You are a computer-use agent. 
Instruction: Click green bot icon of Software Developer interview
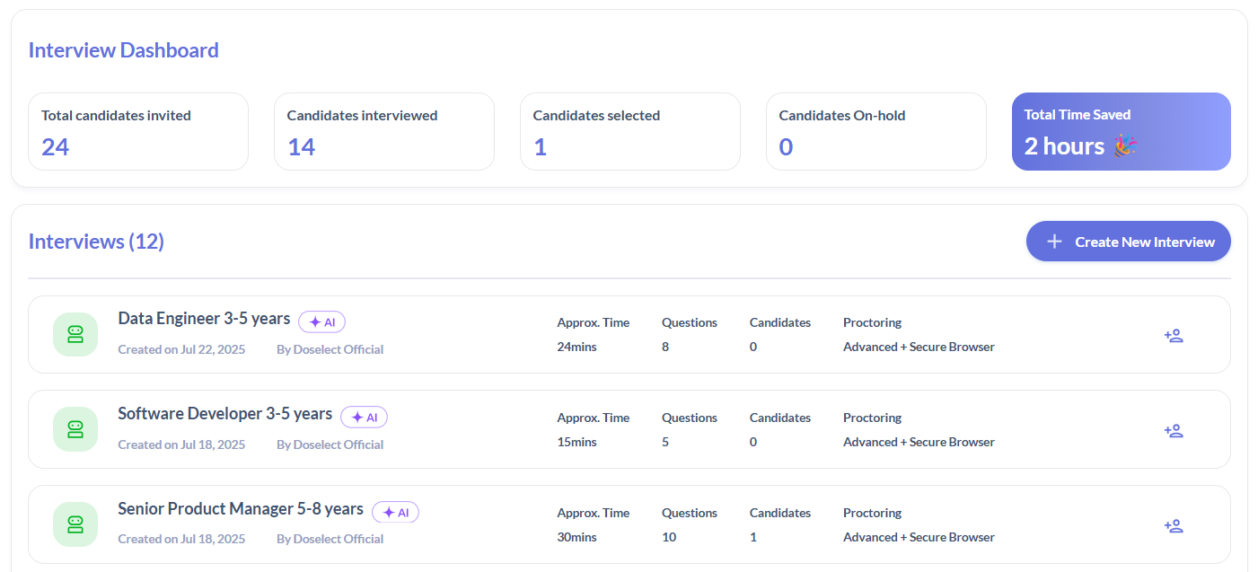coord(75,429)
